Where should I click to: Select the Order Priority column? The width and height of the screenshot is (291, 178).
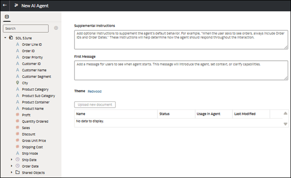pyautogui.click(x=32, y=57)
